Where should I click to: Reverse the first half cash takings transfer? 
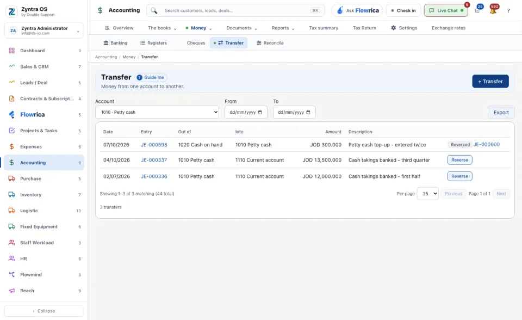coord(460,176)
